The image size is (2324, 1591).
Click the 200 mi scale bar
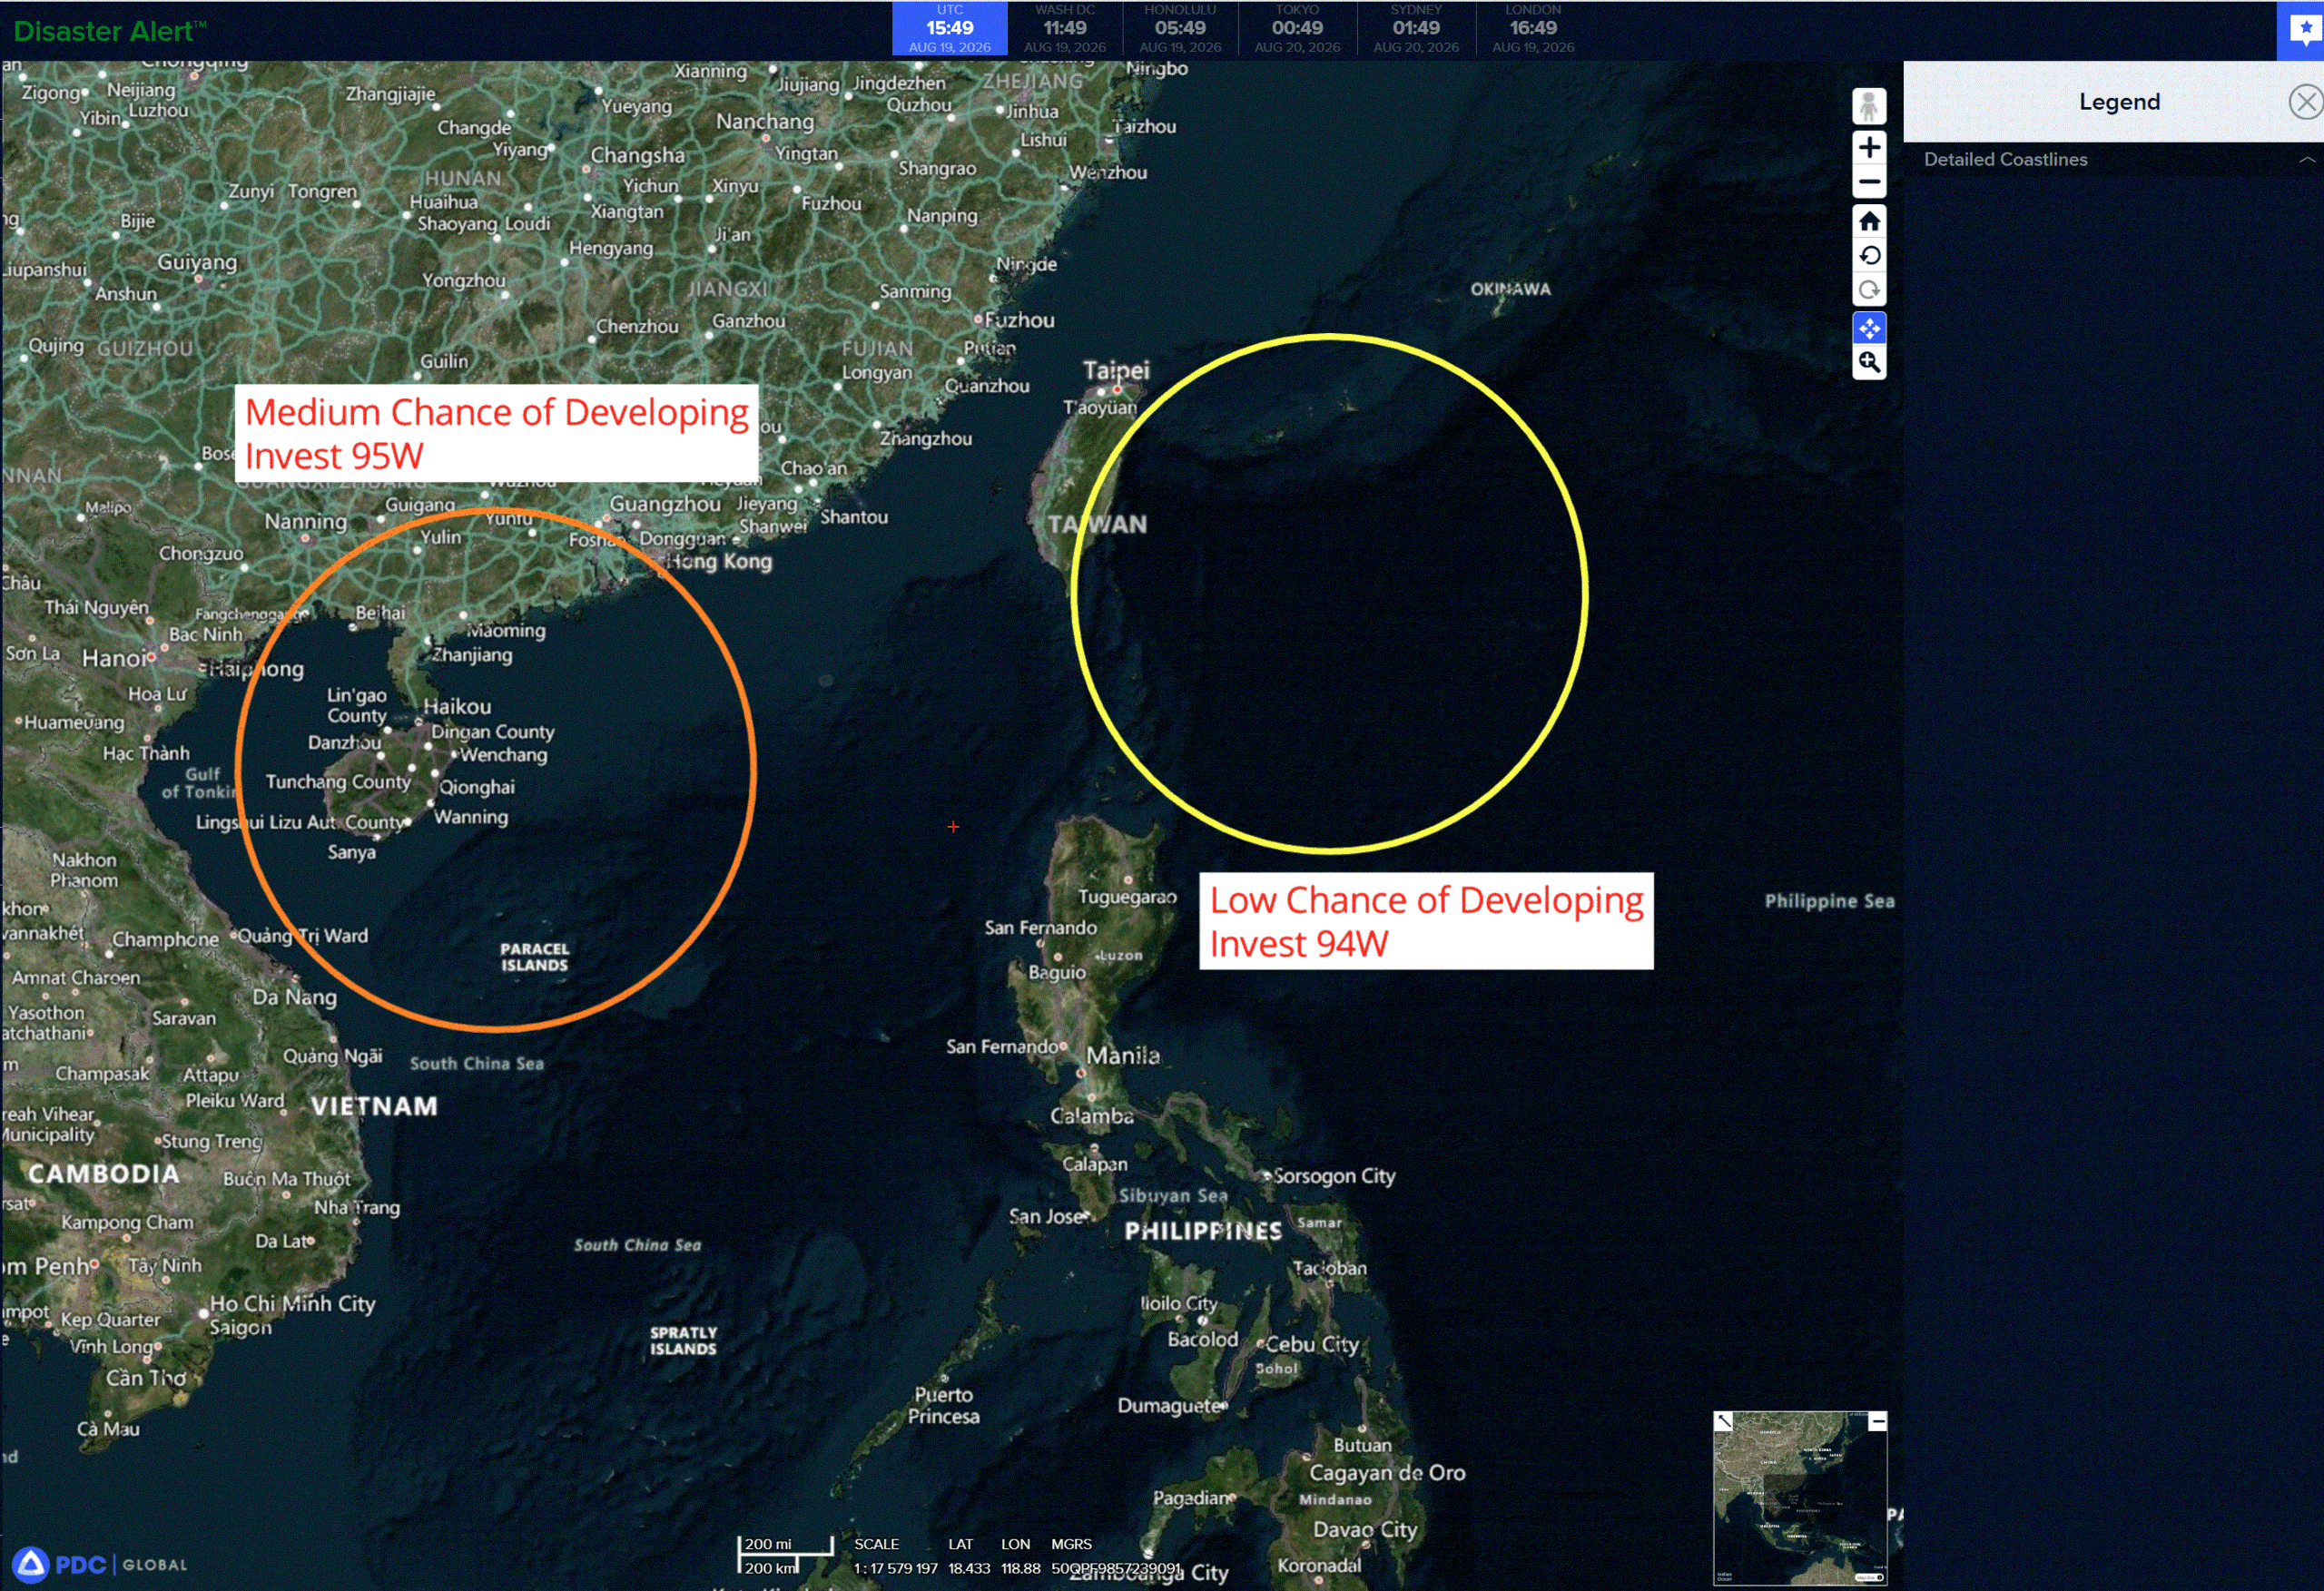[x=785, y=1546]
